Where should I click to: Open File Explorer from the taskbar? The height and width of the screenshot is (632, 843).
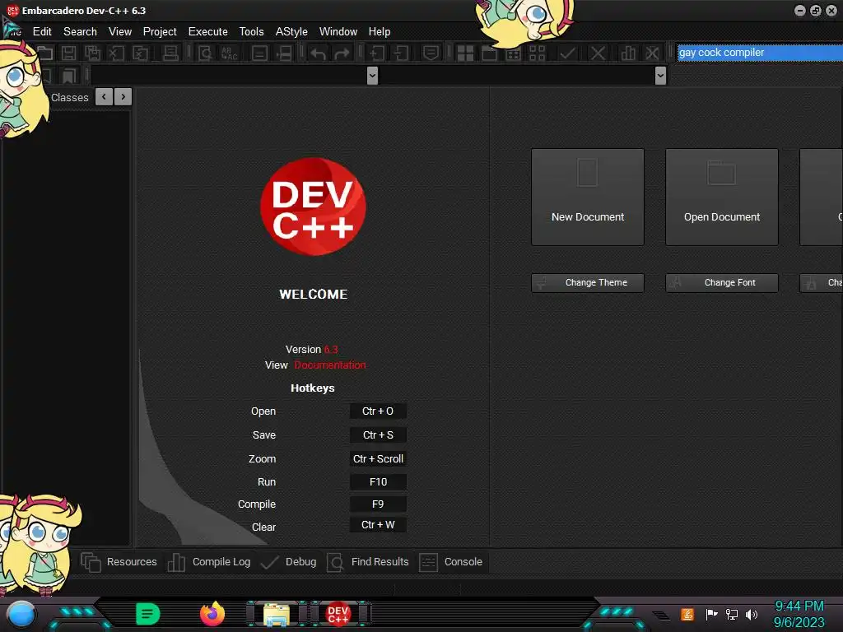[277, 614]
